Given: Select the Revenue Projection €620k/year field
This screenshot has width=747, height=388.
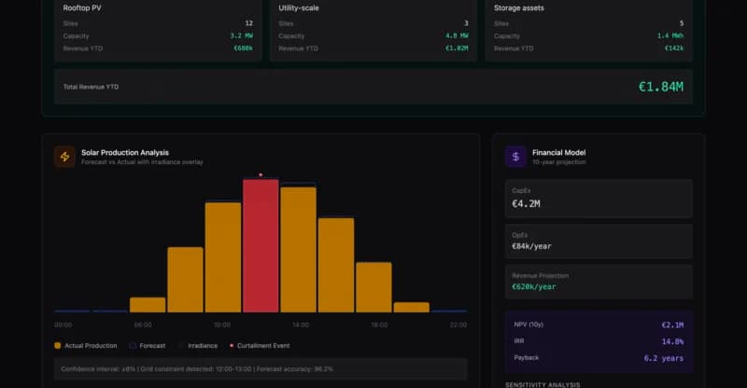Looking at the screenshot, I should click(x=599, y=282).
